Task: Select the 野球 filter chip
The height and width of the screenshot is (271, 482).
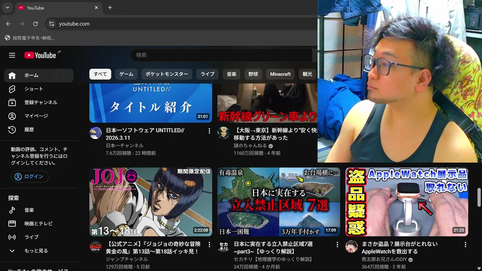Action: pyautogui.click(x=253, y=74)
